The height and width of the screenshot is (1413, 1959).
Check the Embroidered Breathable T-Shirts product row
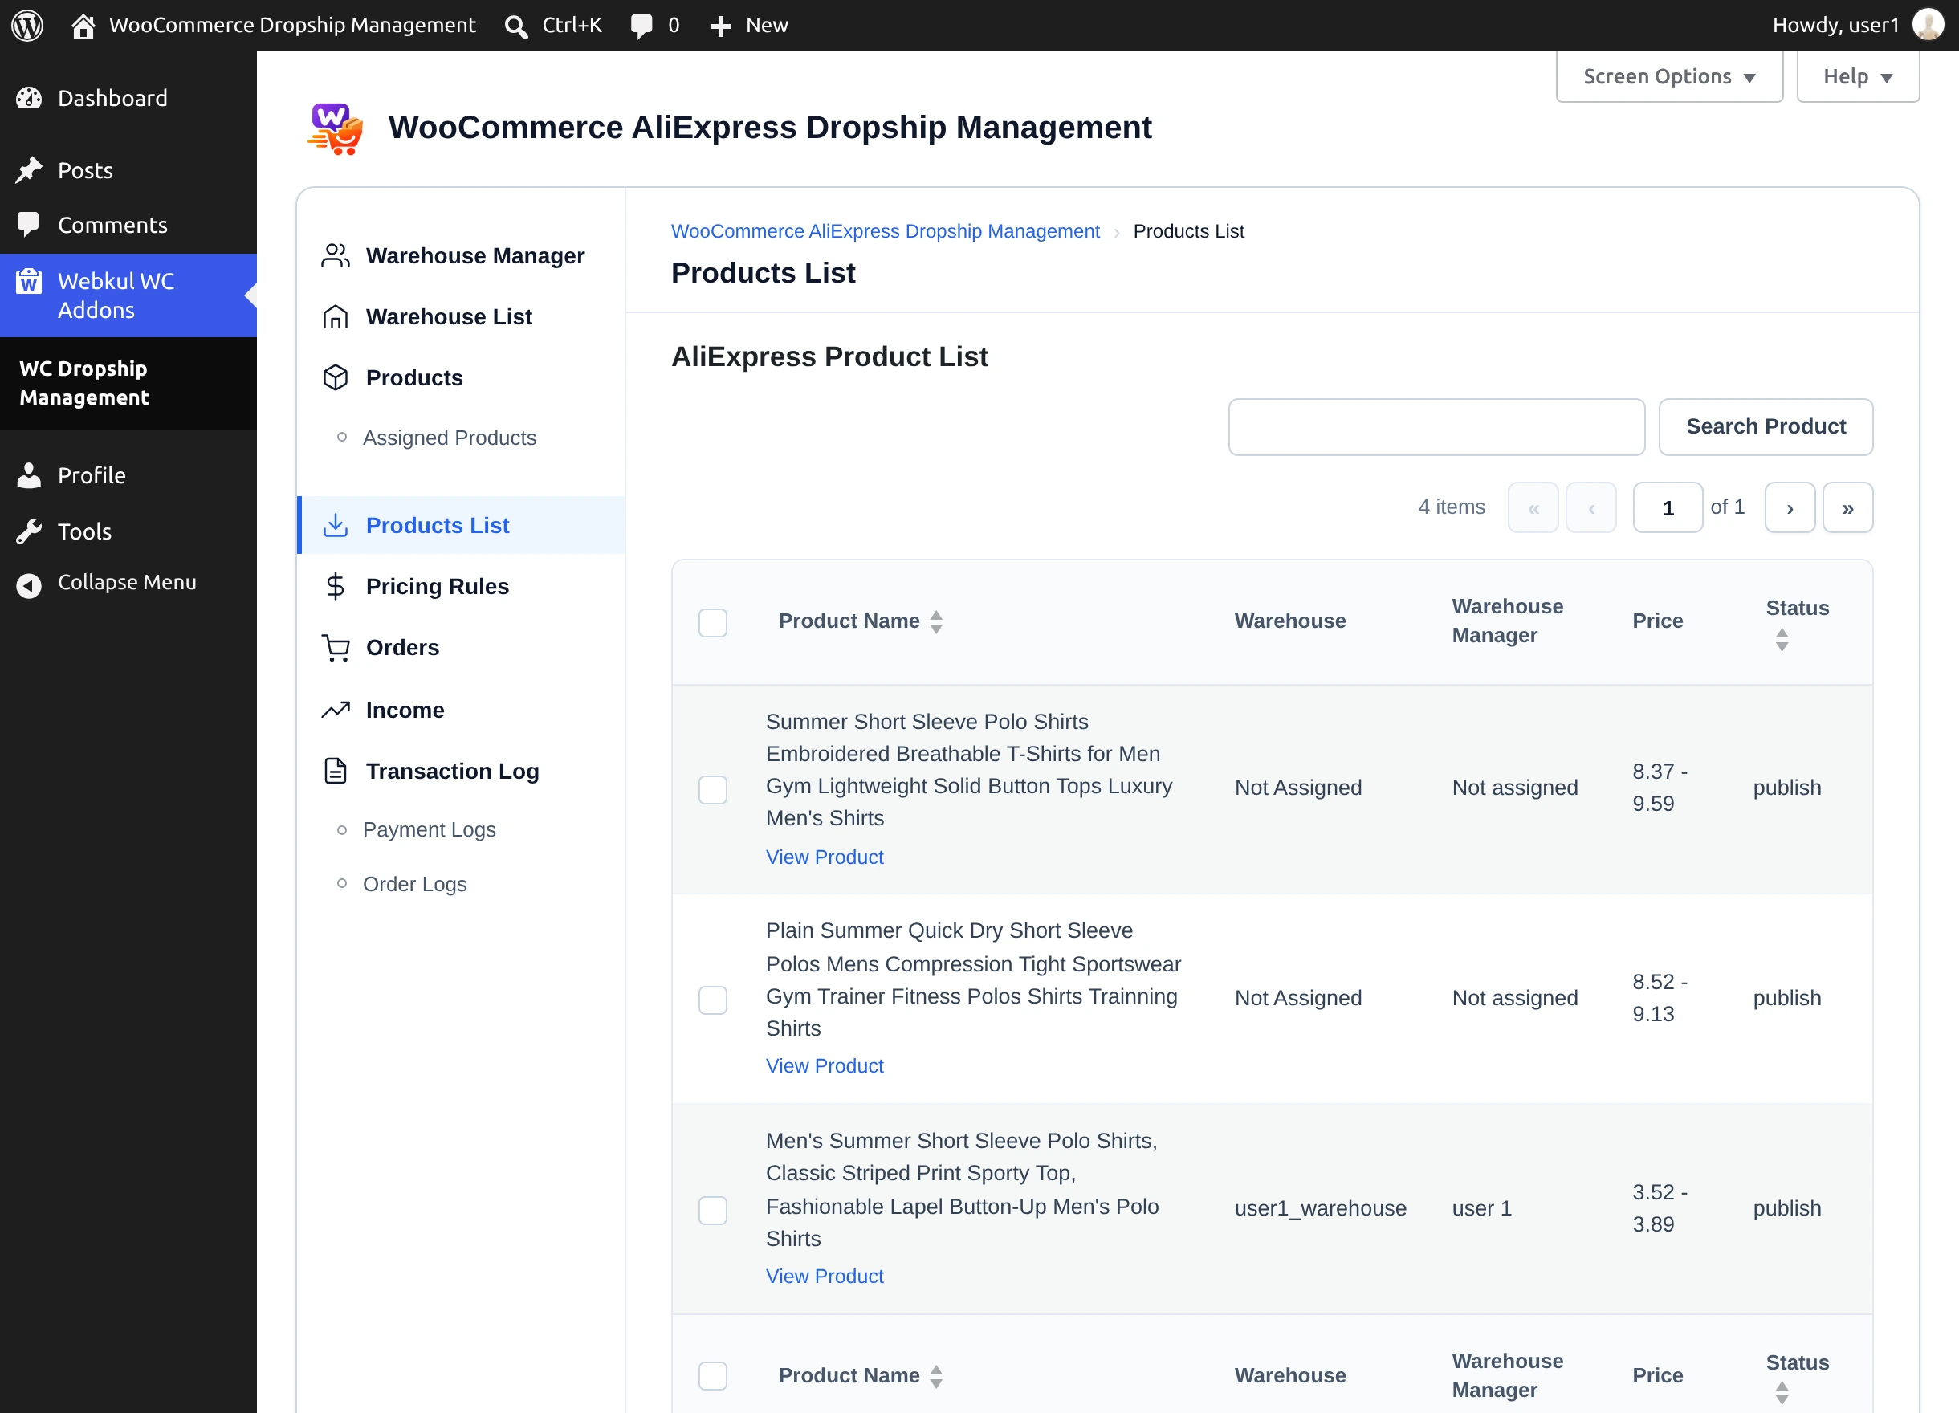click(713, 789)
